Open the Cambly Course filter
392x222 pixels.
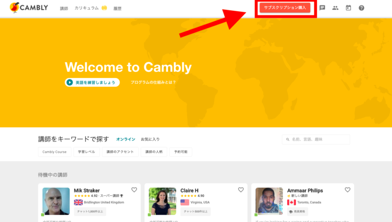click(54, 152)
